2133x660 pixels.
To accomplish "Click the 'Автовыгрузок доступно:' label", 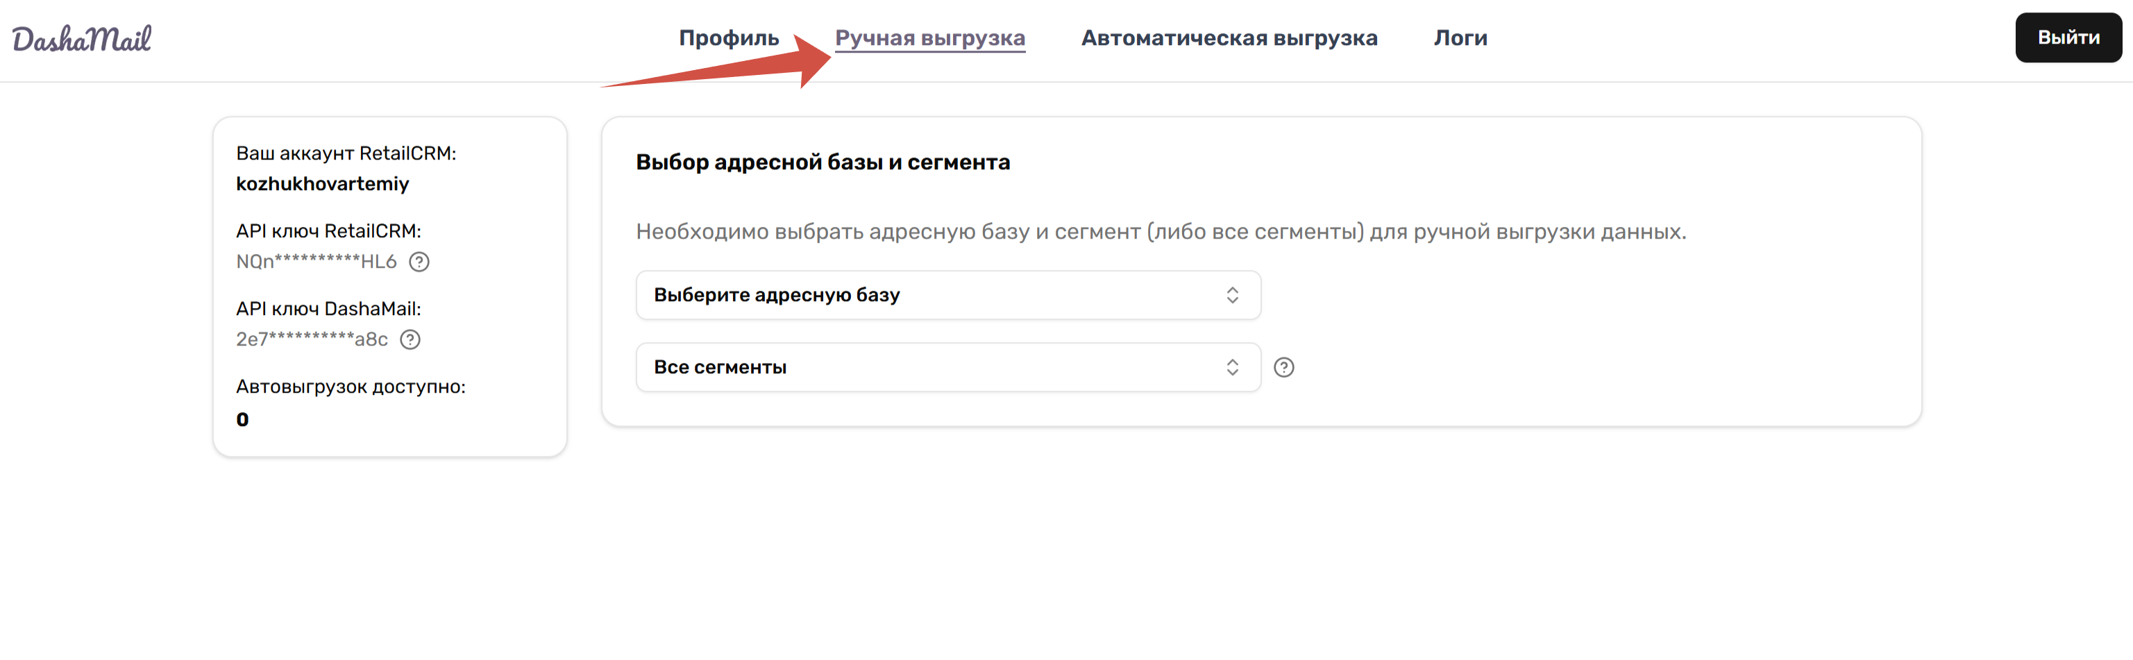I will click(x=351, y=387).
